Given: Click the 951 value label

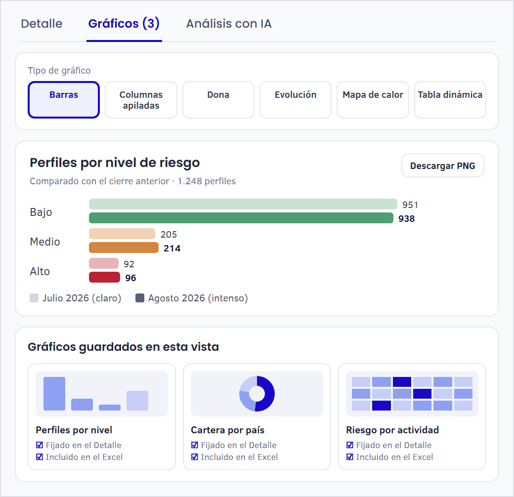Looking at the screenshot, I should click(x=410, y=205).
